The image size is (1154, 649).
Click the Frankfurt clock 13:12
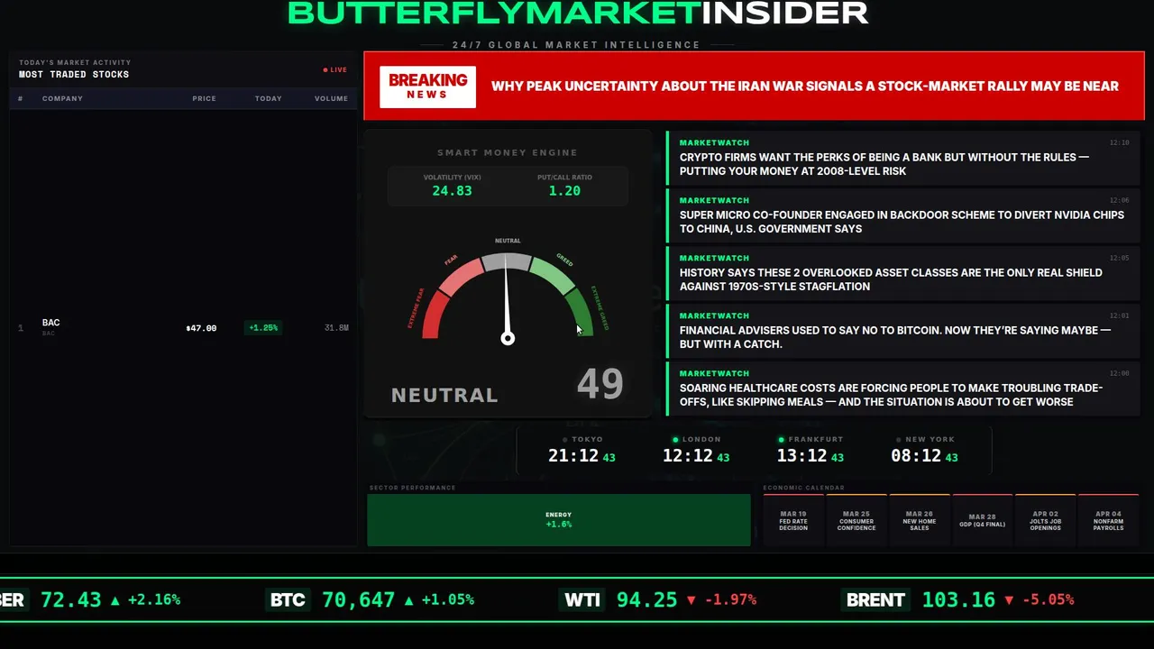point(802,456)
